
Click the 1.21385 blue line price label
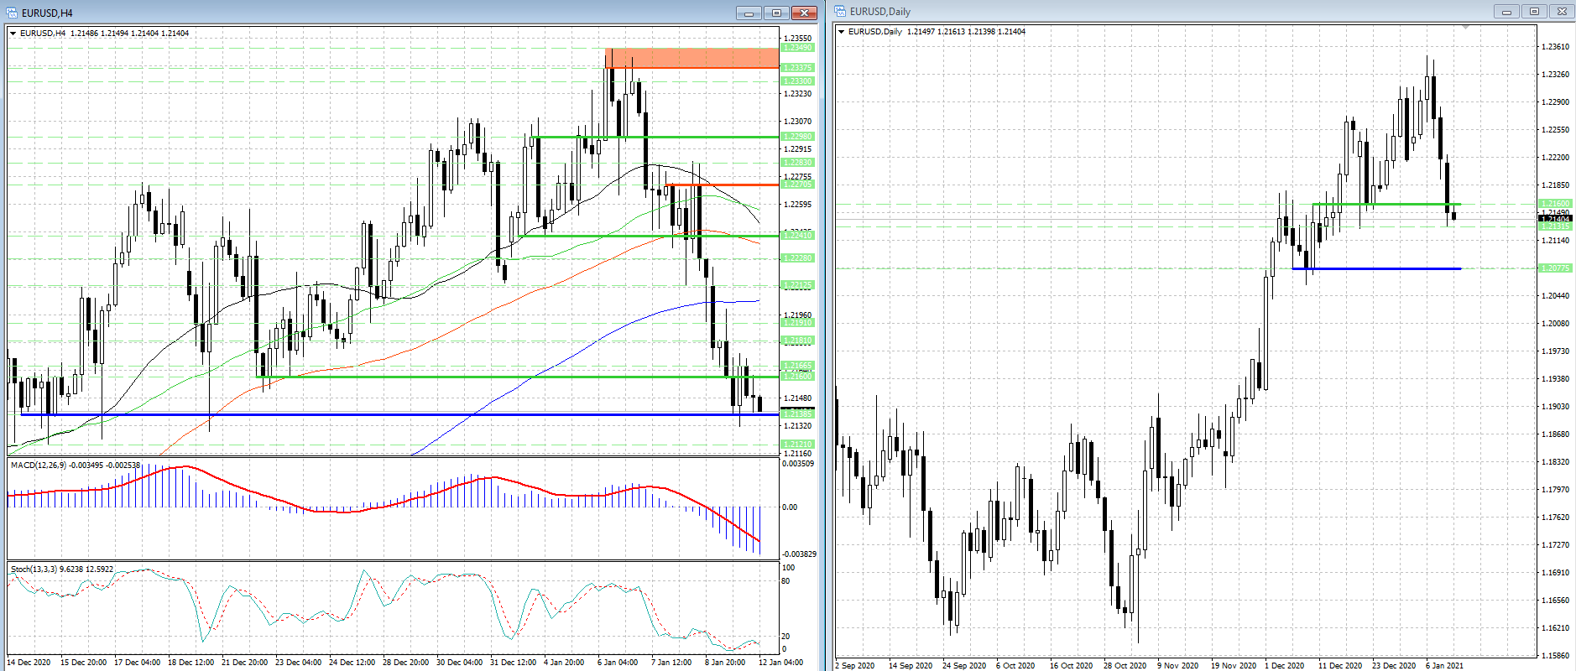point(796,414)
